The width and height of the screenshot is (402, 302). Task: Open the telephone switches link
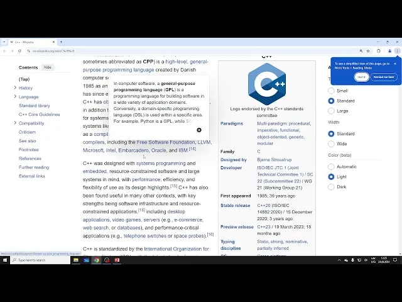[145, 236]
